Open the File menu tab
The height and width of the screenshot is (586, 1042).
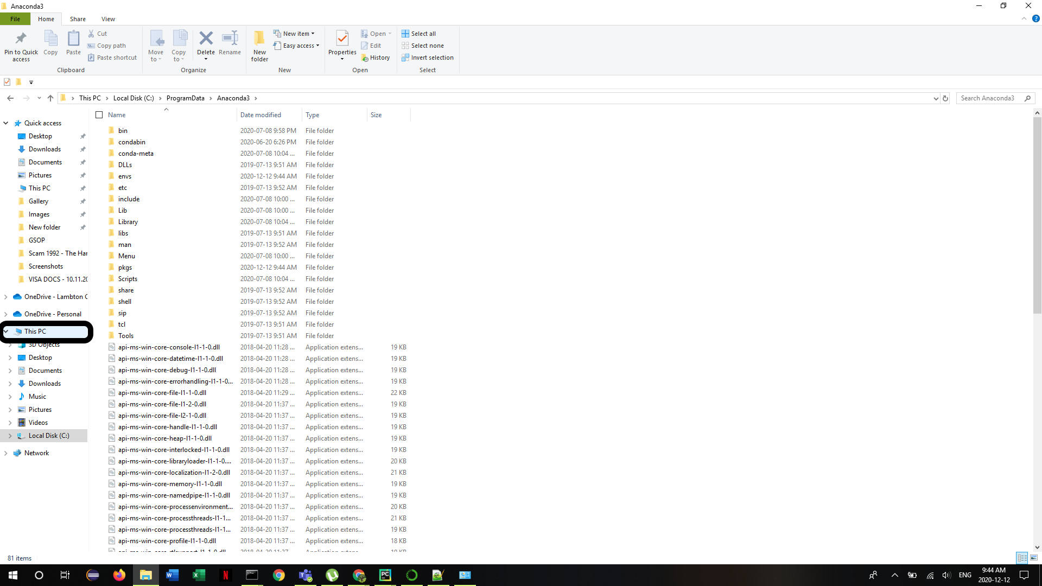point(15,19)
